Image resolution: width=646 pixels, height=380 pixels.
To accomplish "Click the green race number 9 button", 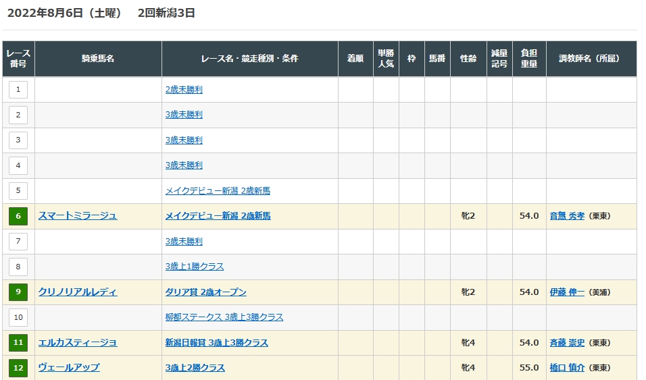I will point(18,292).
